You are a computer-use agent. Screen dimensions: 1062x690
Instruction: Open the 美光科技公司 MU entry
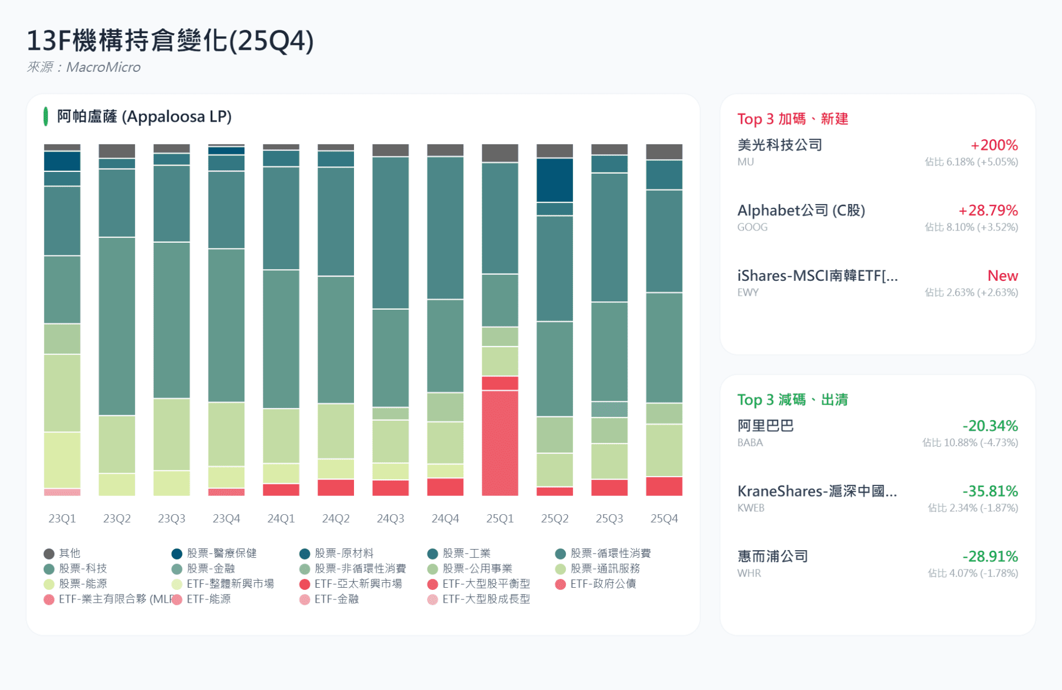click(x=779, y=145)
